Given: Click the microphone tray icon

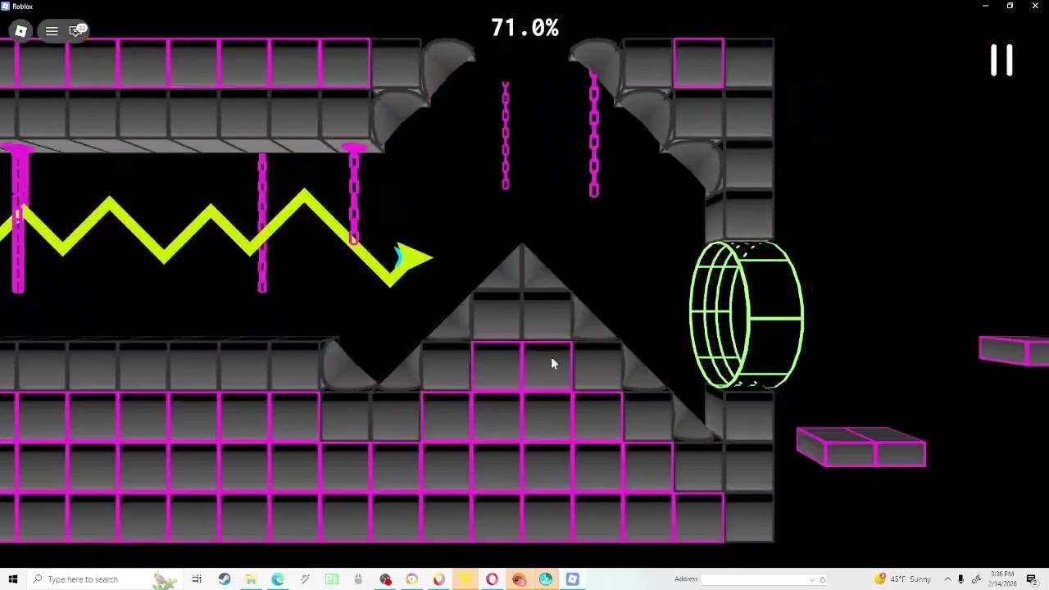Looking at the screenshot, I should pyautogui.click(x=960, y=579).
